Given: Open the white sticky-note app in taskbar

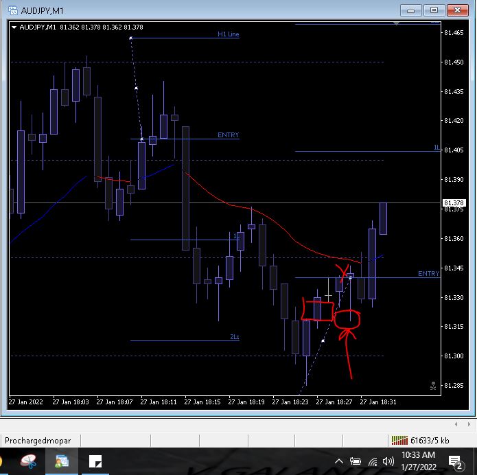Looking at the screenshot, I should click(x=95, y=461).
